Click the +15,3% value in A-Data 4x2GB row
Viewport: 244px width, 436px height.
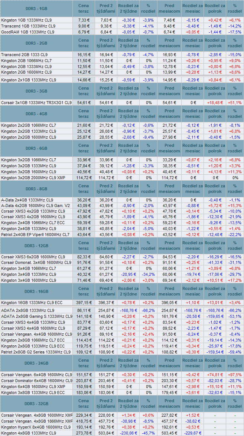coord(235,206)
